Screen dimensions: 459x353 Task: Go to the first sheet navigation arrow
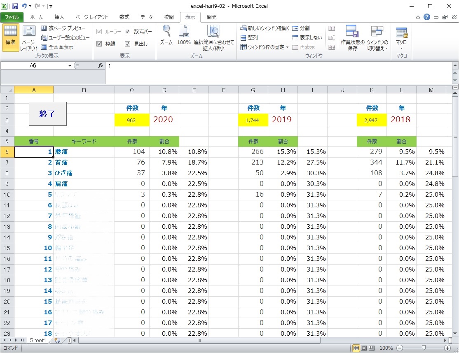4,340
